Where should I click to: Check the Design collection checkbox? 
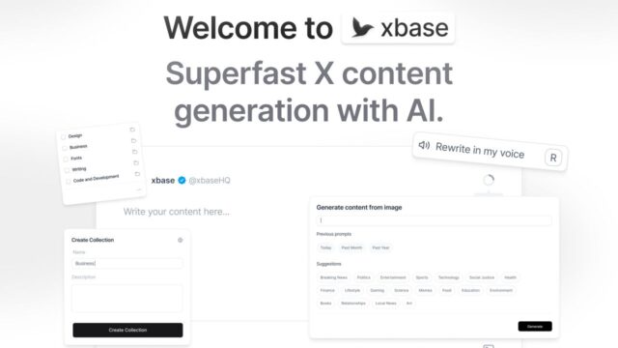tap(64, 137)
